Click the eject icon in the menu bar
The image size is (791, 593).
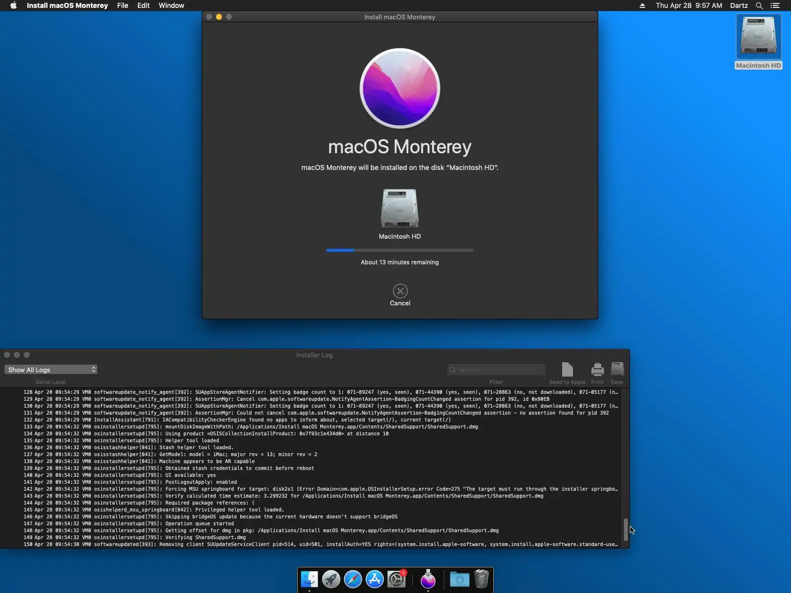click(x=642, y=5)
